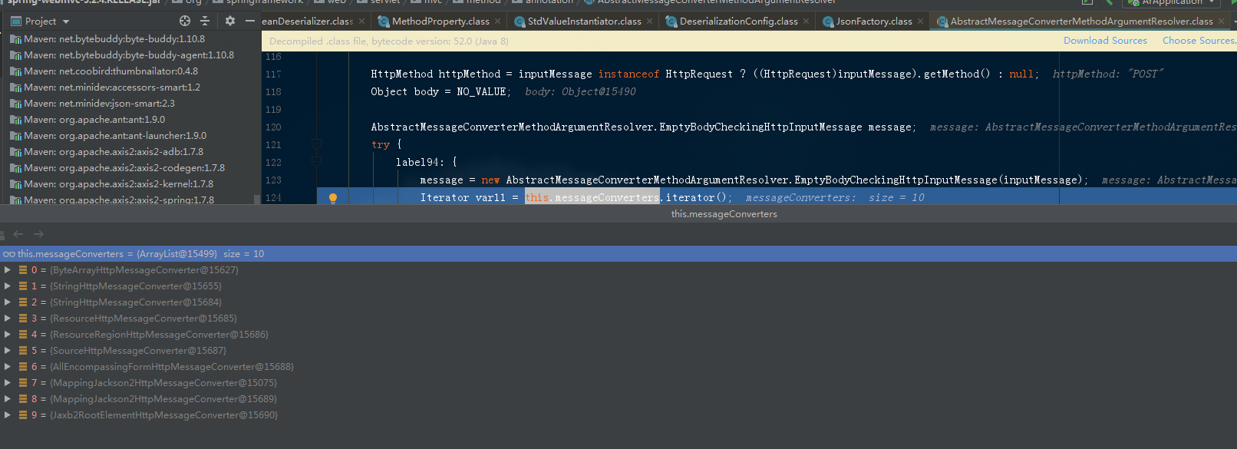Click 'NO_VALUE' on line 118
Image resolution: width=1237 pixels, height=449 pixels.
pos(481,92)
